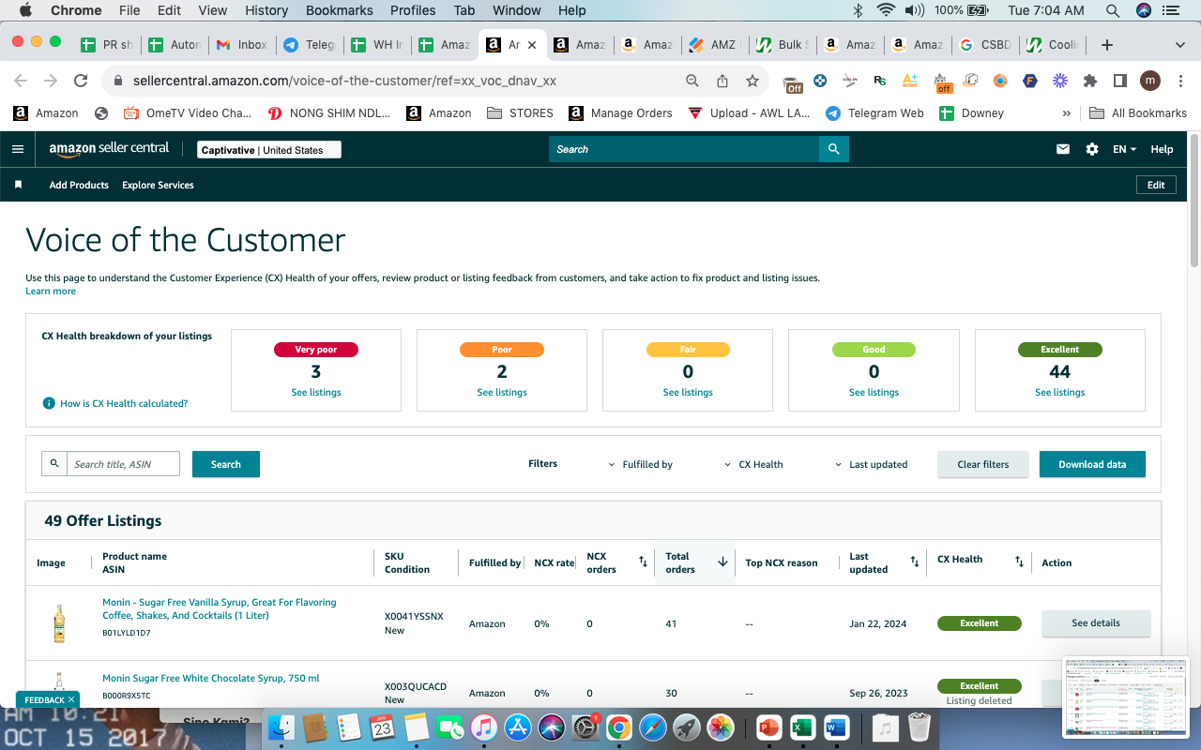Image resolution: width=1201 pixels, height=750 pixels.
Task: Toggle the Chrome side panel icon
Action: (1120, 81)
